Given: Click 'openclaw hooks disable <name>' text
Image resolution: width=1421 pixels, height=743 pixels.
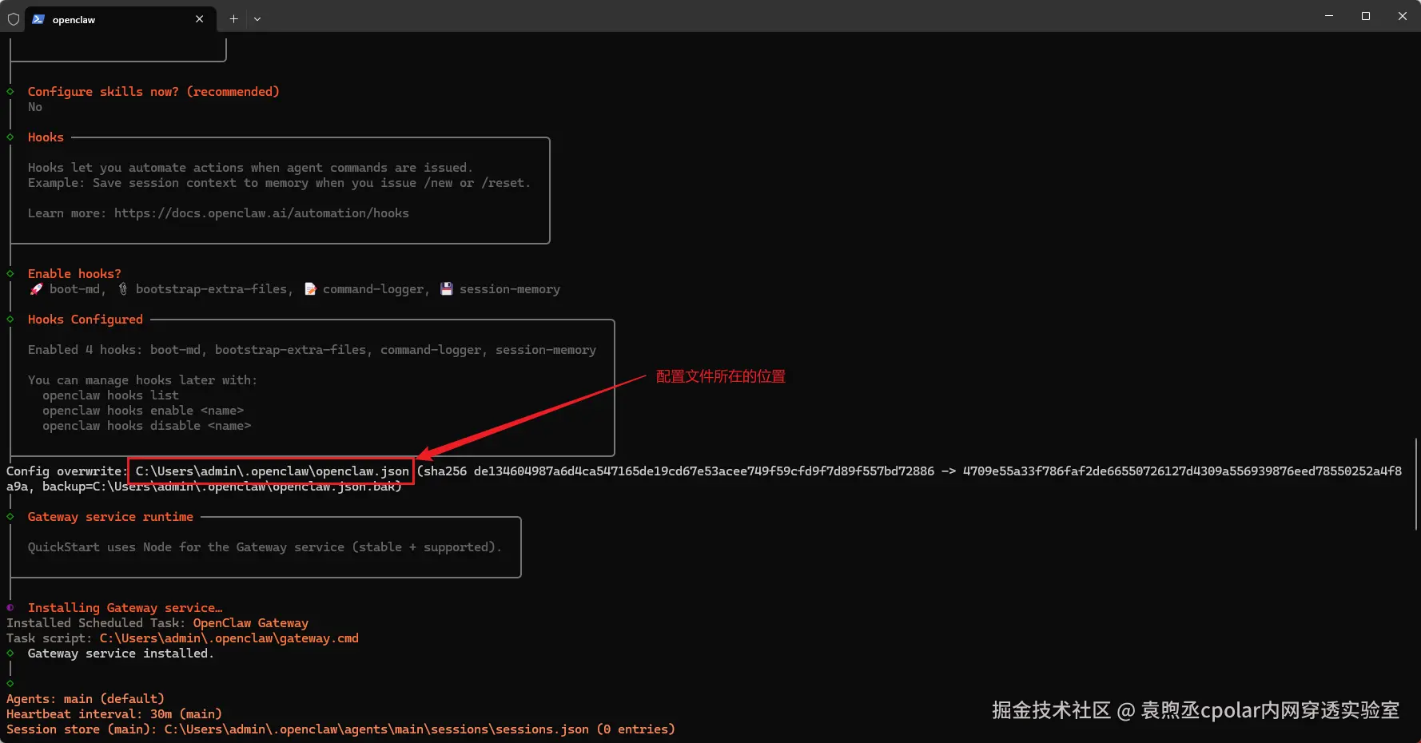Looking at the screenshot, I should point(147,426).
